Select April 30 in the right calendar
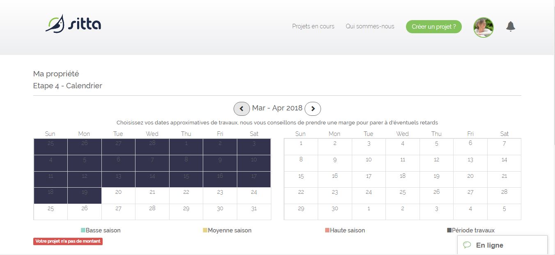The width and height of the screenshot is (555, 255). [335, 212]
